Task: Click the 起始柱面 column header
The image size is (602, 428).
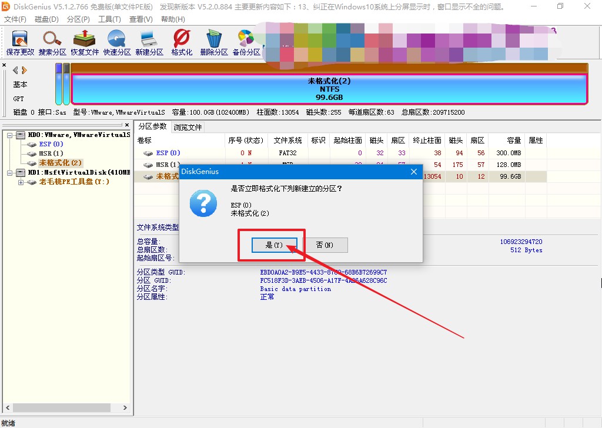Action: coord(348,141)
